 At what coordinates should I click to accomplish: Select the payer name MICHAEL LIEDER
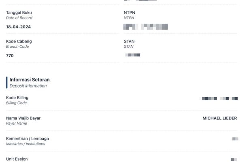(220, 118)
